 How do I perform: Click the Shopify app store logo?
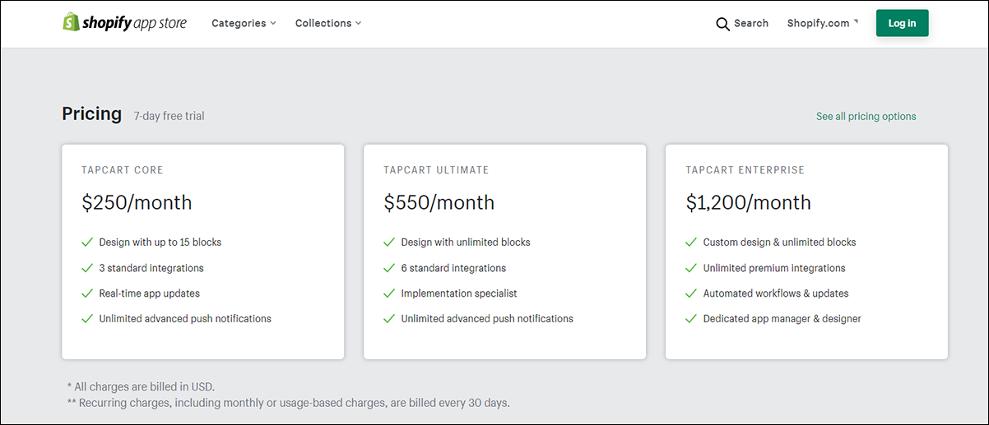coord(125,23)
